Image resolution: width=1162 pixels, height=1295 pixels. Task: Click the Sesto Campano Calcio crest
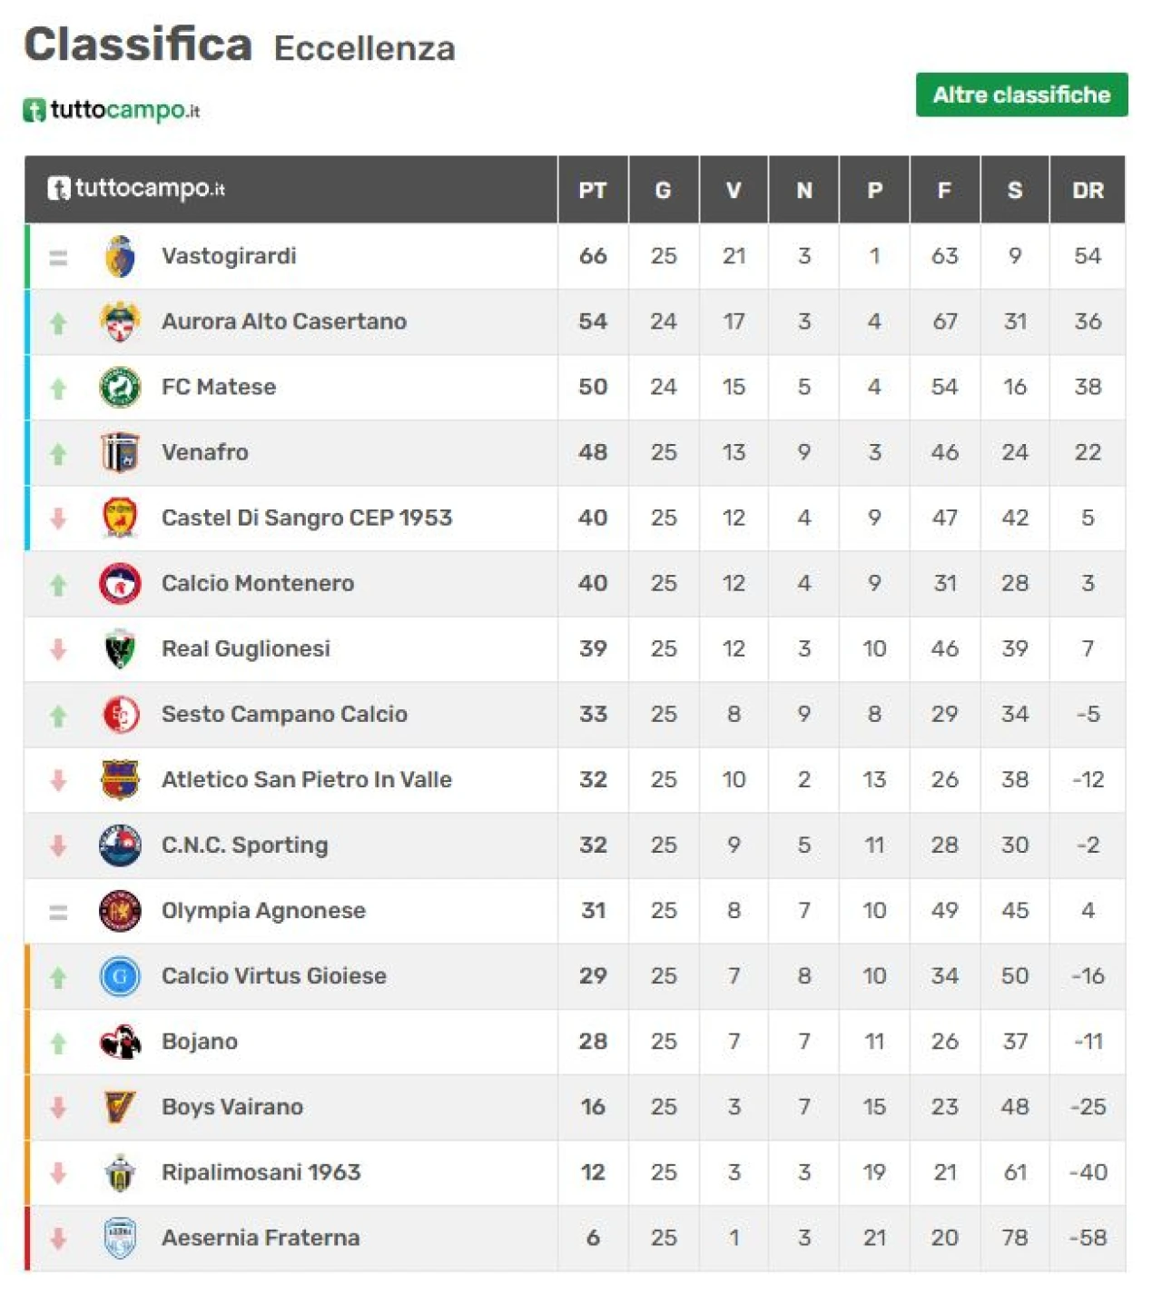(120, 715)
